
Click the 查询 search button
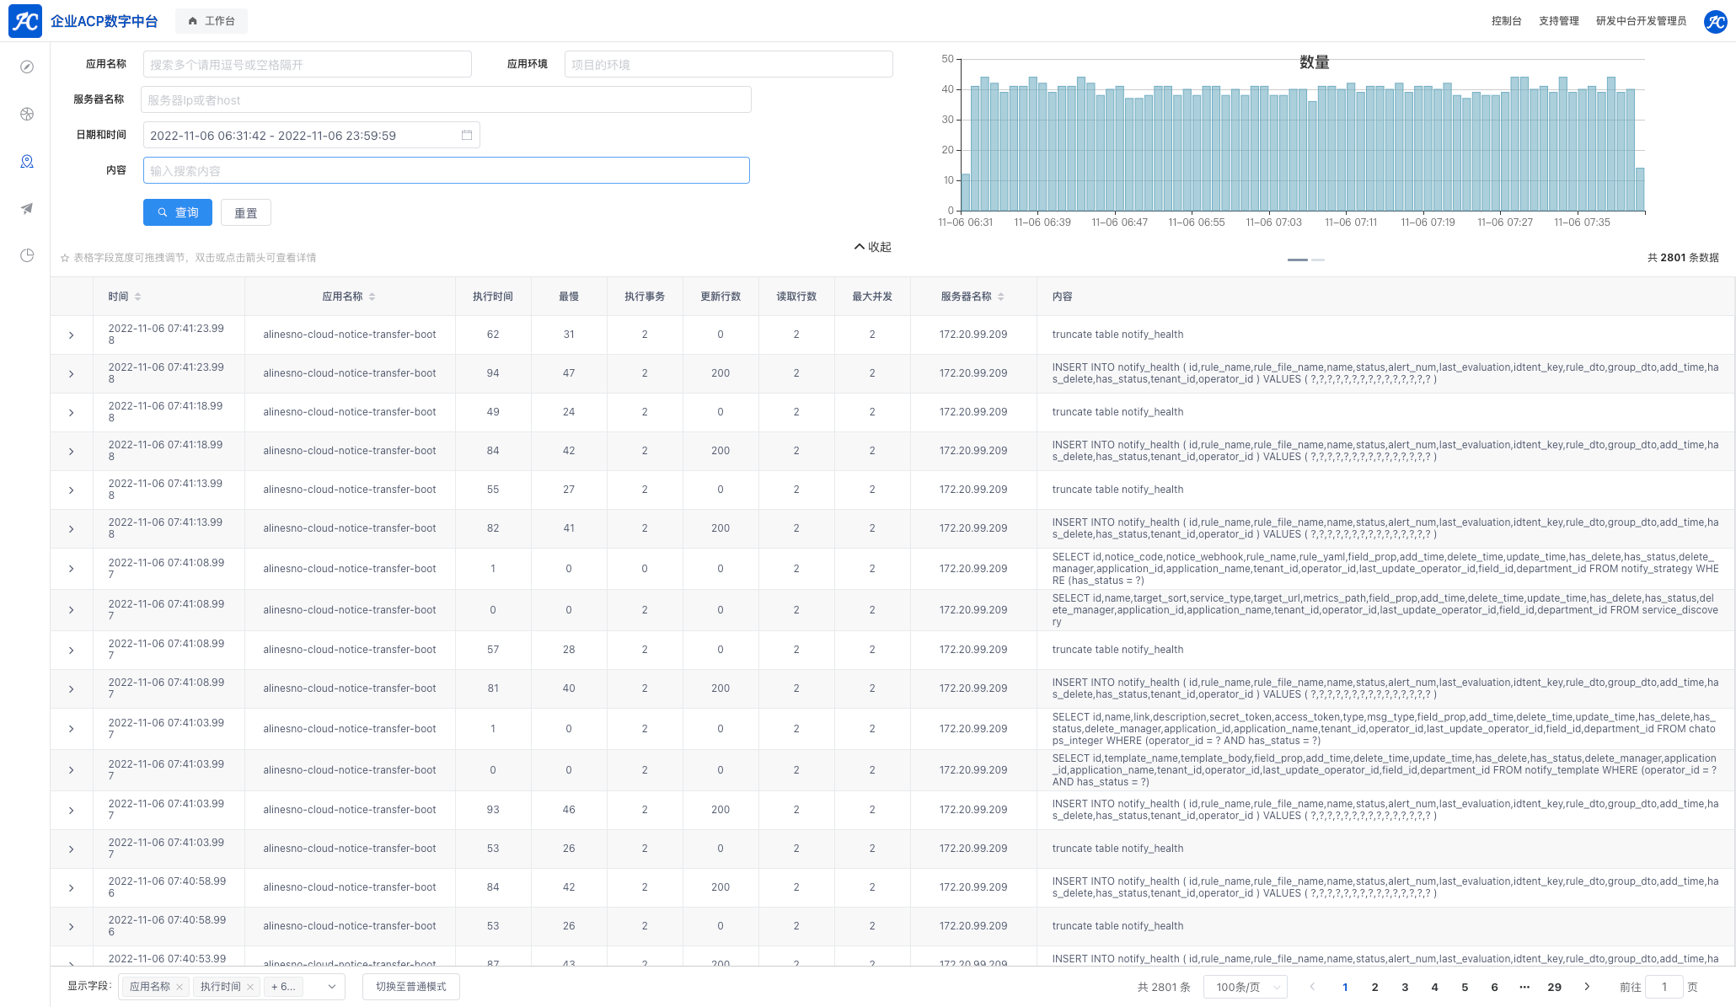click(178, 212)
